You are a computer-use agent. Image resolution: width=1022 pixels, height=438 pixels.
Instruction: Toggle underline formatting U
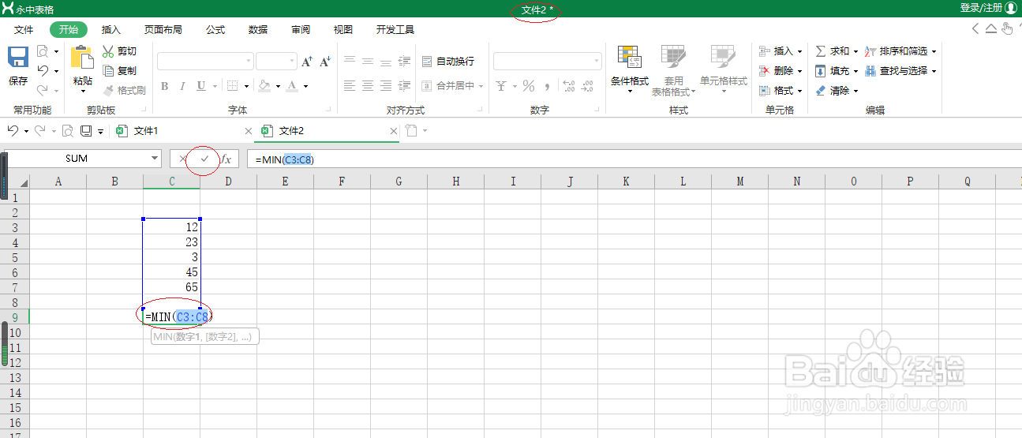(x=201, y=86)
